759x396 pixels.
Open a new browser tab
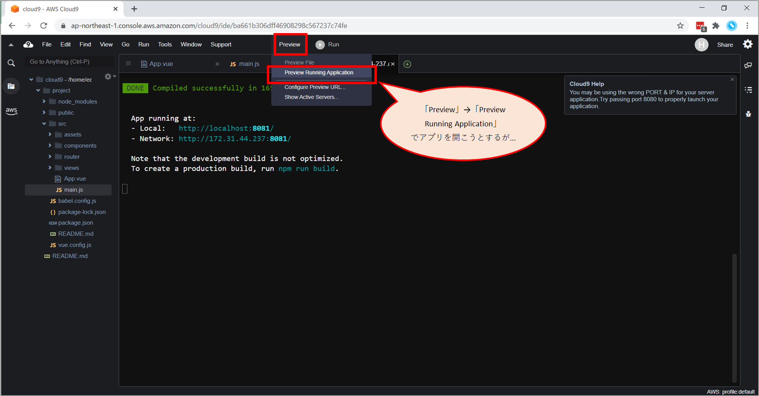coord(134,9)
